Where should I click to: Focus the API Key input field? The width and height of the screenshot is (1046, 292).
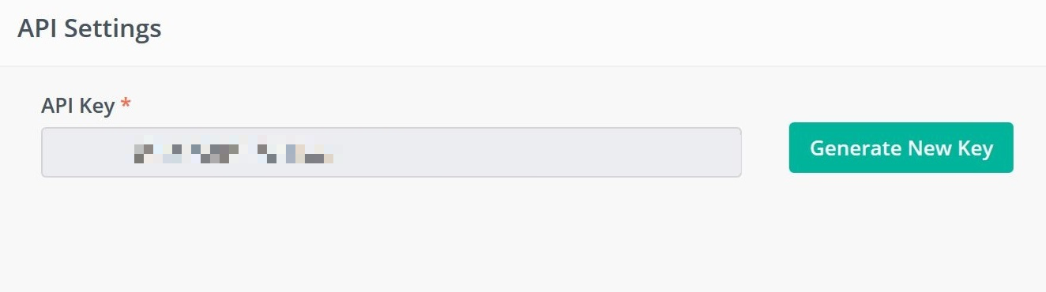click(x=391, y=152)
